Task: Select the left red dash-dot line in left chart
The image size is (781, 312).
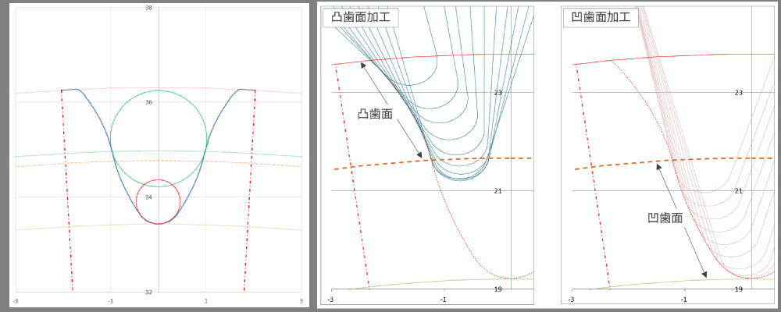Action: [x=67, y=195]
